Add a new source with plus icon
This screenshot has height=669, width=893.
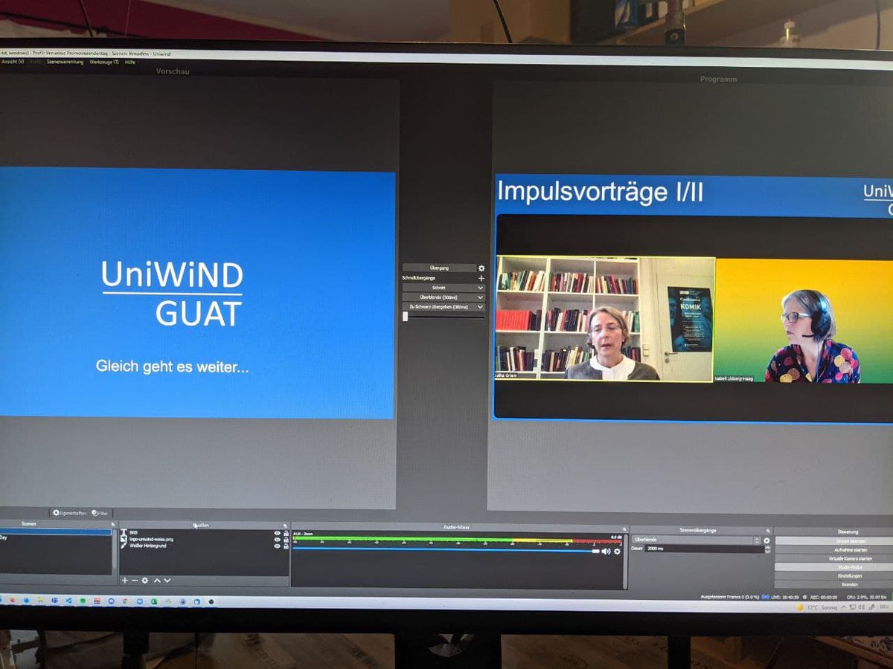pyautogui.click(x=125, y=581)
